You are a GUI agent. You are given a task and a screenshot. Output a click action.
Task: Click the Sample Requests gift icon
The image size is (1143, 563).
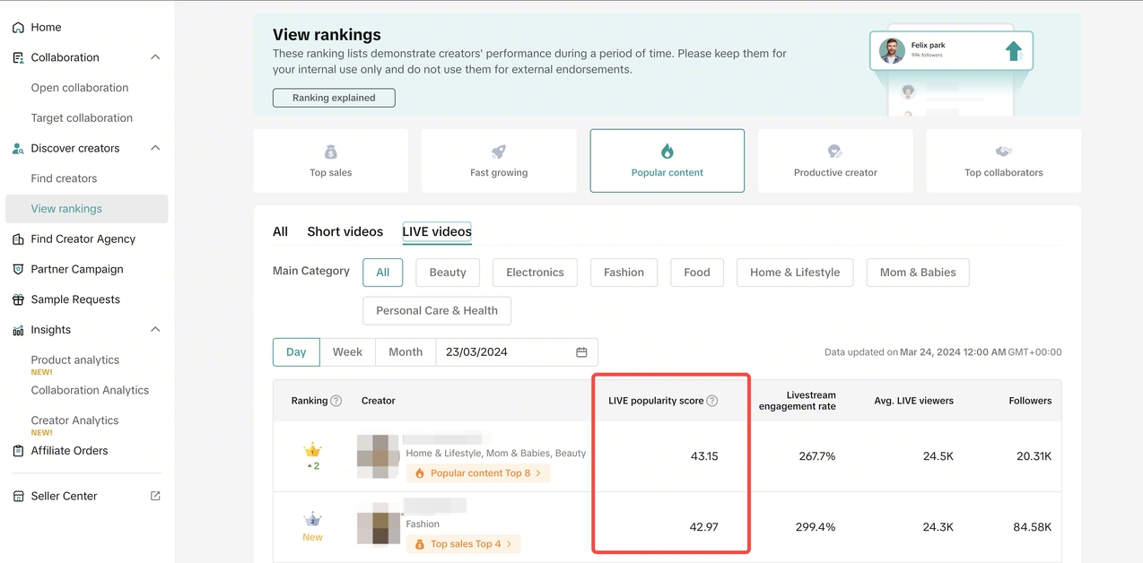[x=18, y=299]
